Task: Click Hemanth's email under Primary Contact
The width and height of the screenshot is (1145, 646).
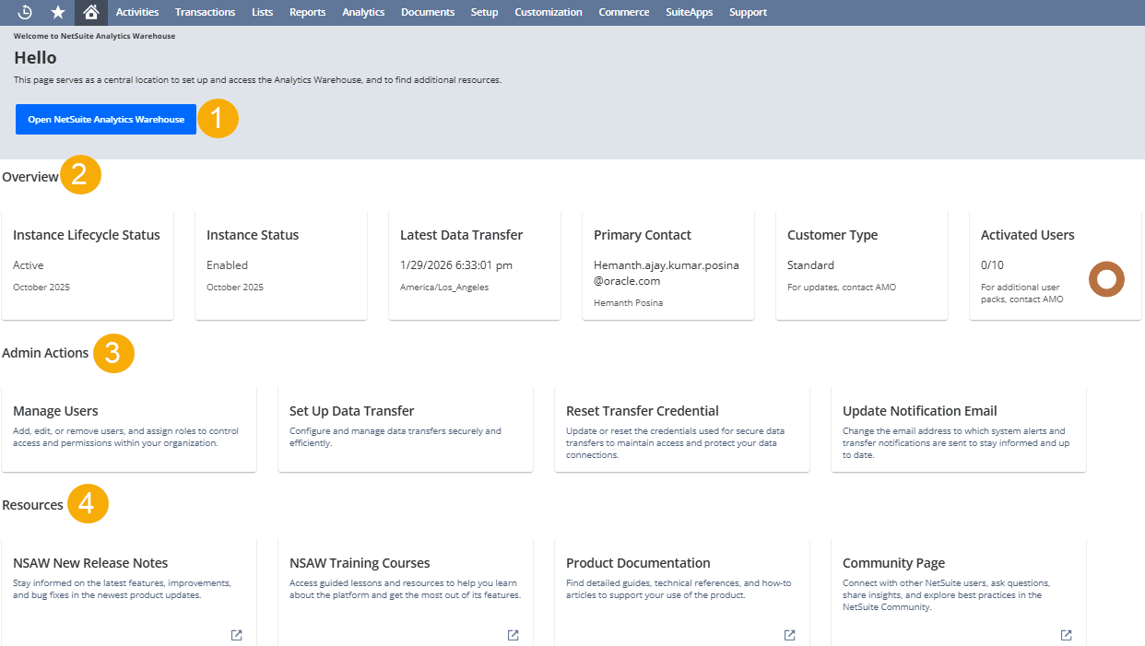Action: (x=666, y=271)
